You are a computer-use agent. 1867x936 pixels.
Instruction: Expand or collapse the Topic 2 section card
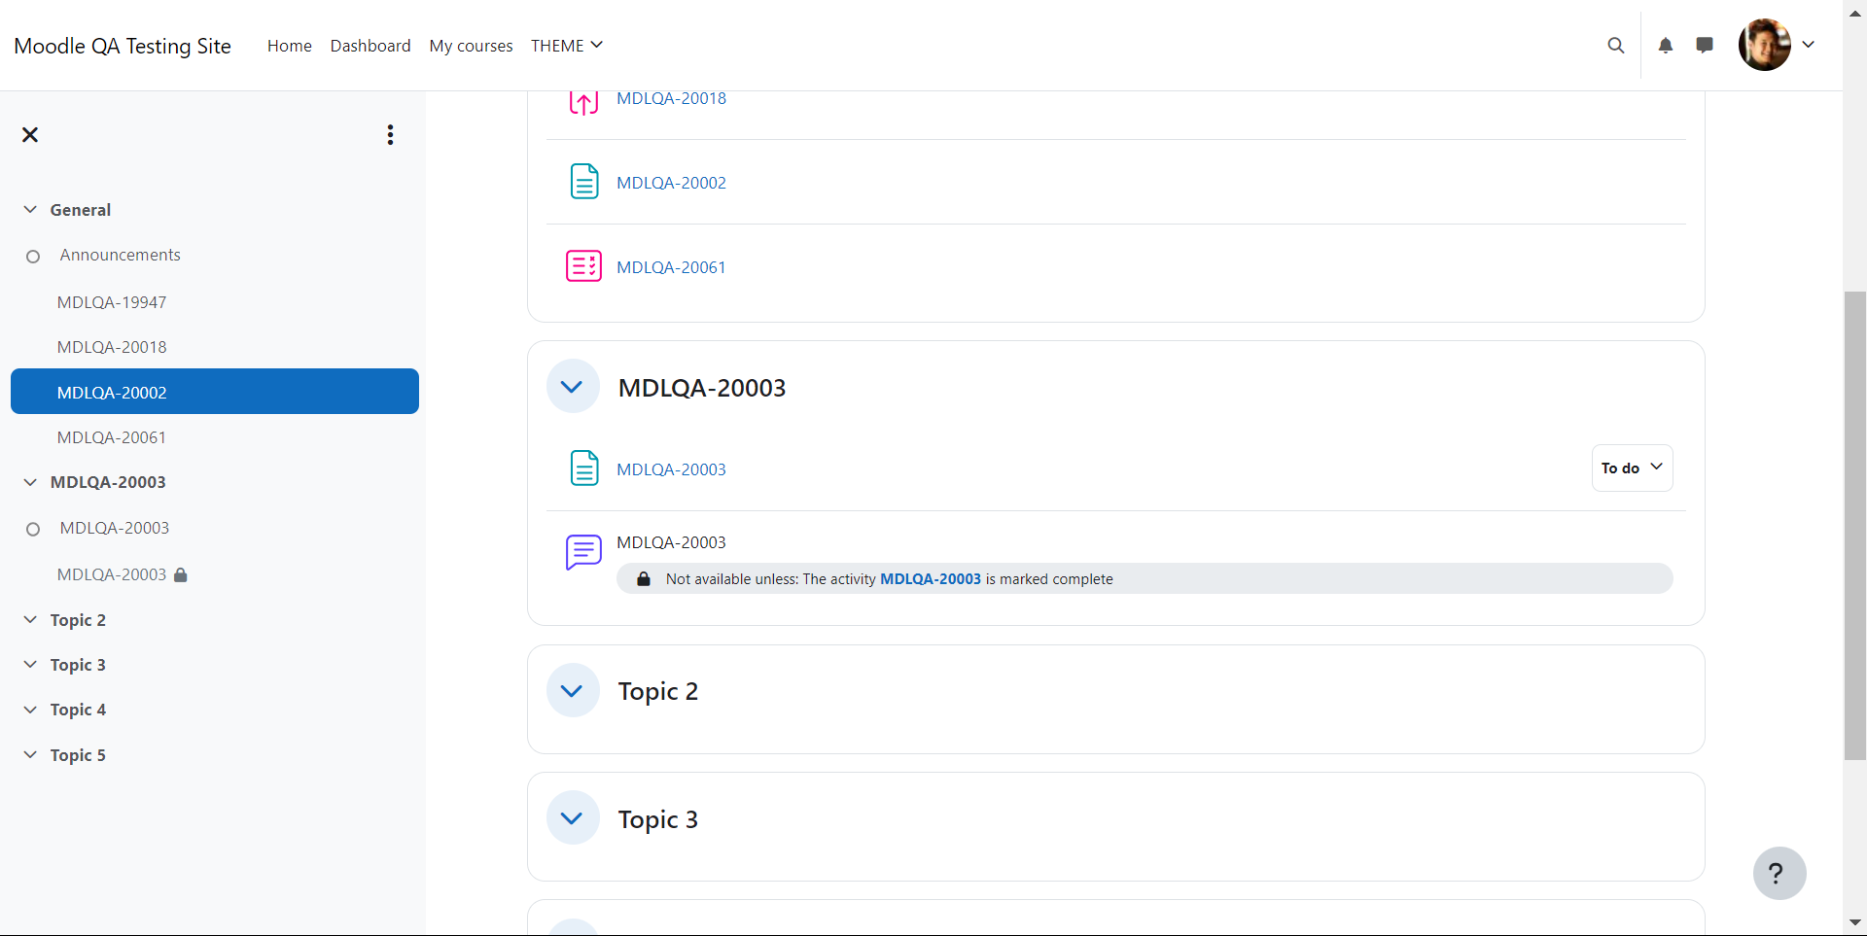click(x=573, y=691)
